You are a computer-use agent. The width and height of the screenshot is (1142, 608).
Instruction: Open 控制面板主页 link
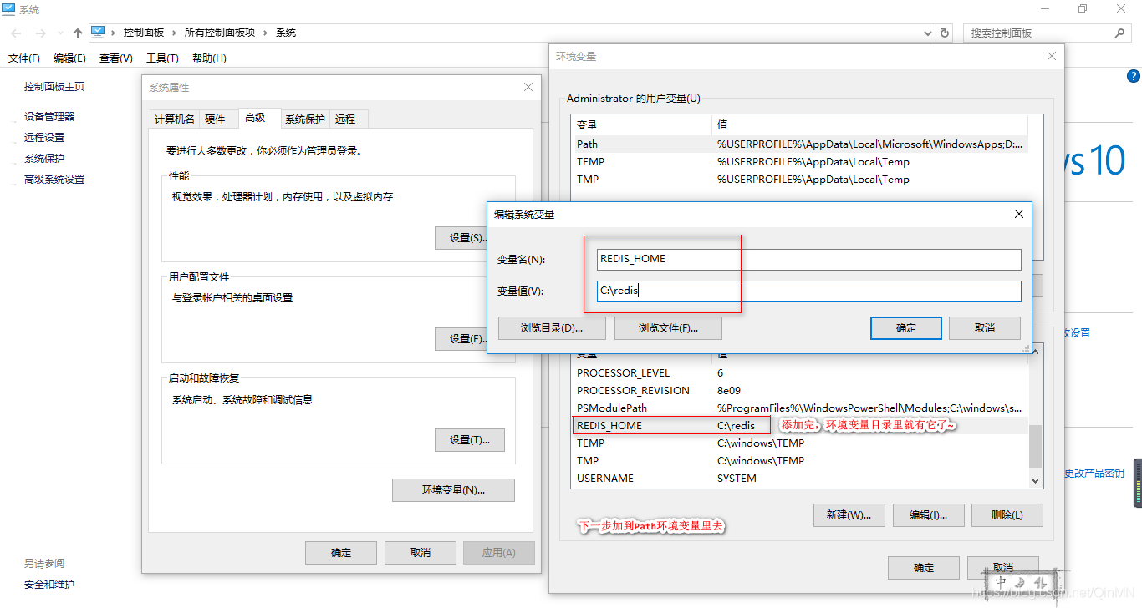tap(54, 87)
